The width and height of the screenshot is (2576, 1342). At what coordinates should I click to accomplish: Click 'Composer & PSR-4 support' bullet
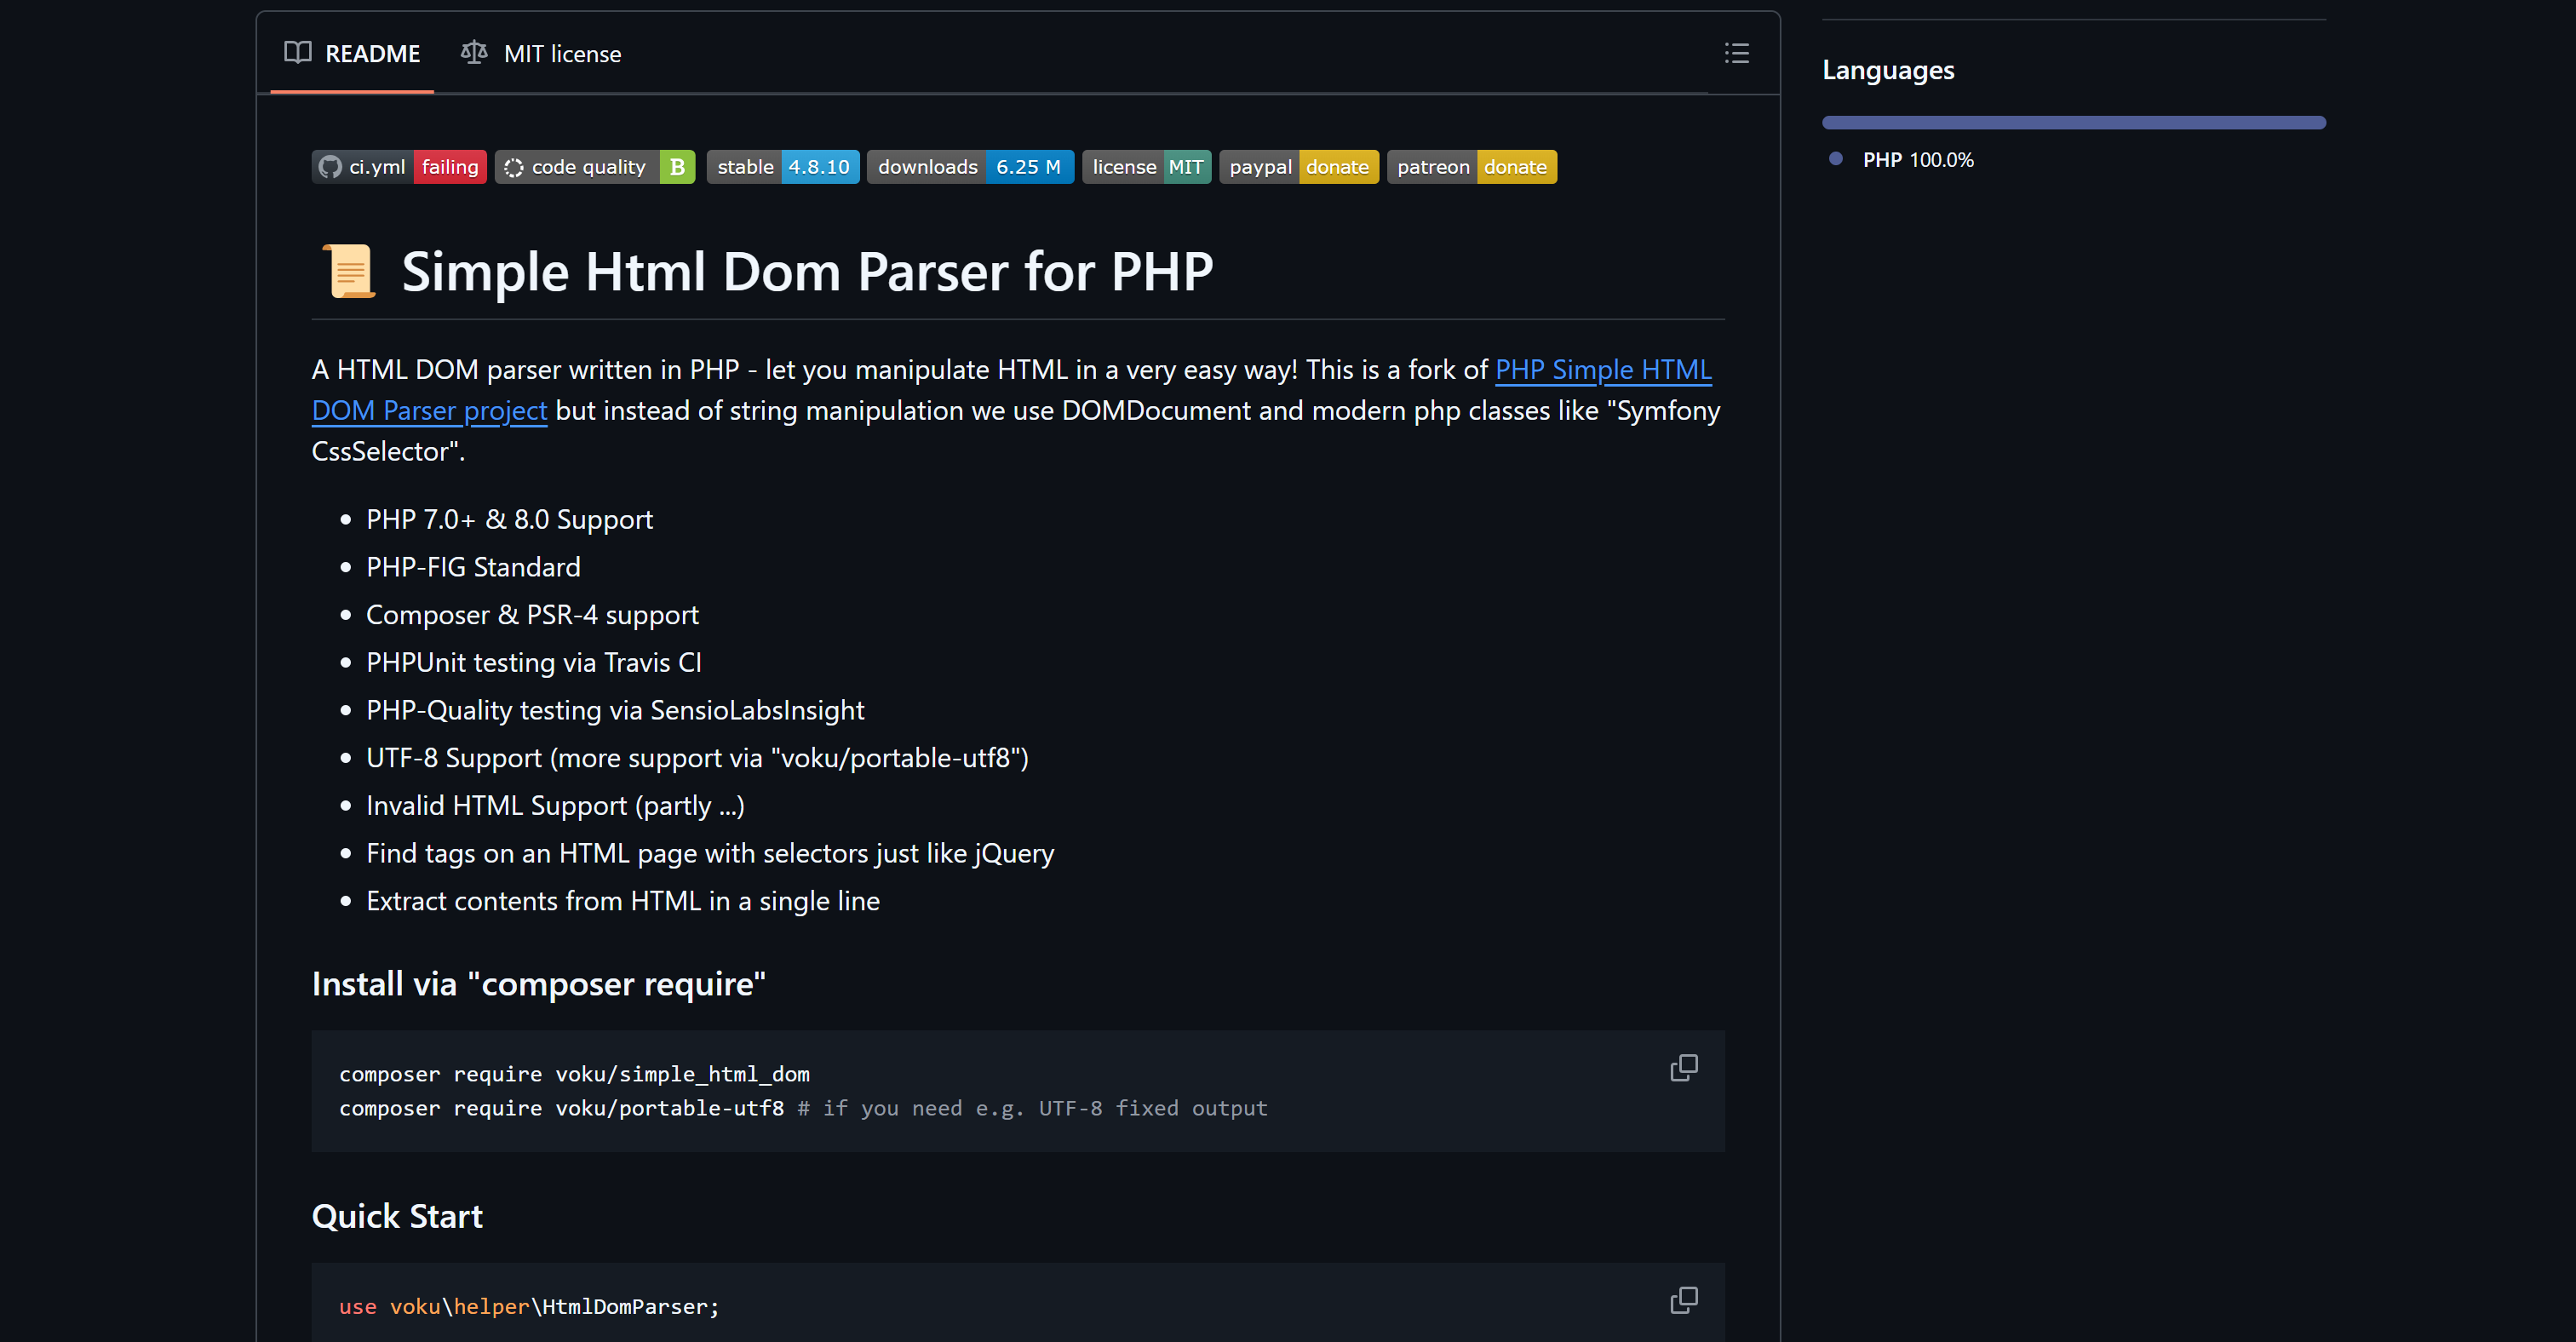pos(532,615)
